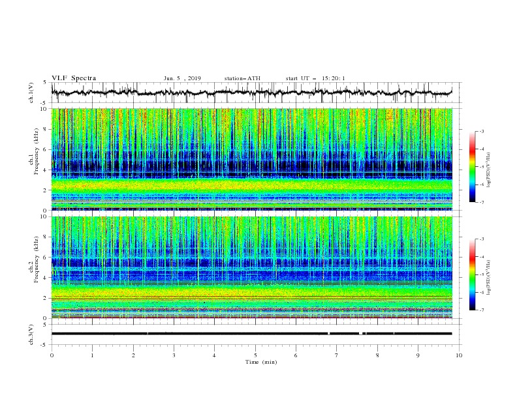Click the "-4" tick on lower colorbar
The height and width of the screenshot is (399, 517).
pos(481,257)
